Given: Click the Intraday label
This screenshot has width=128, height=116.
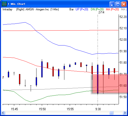Looking at the screenshot, I should [x=7, y=9].
